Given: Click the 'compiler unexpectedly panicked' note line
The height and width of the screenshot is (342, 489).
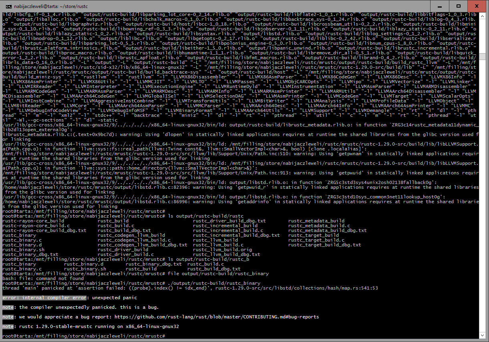Looking at the screenshot, I should (x=80, y=307).
